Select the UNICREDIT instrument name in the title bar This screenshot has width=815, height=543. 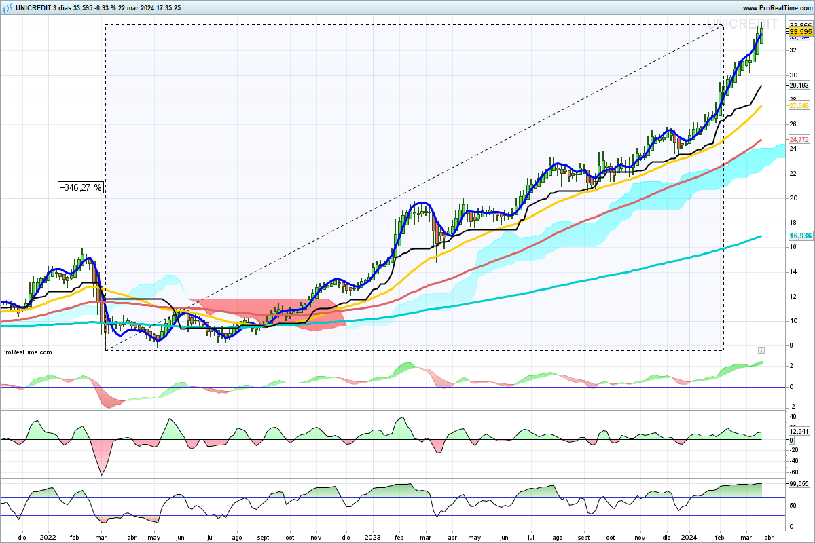coord(33,8)
